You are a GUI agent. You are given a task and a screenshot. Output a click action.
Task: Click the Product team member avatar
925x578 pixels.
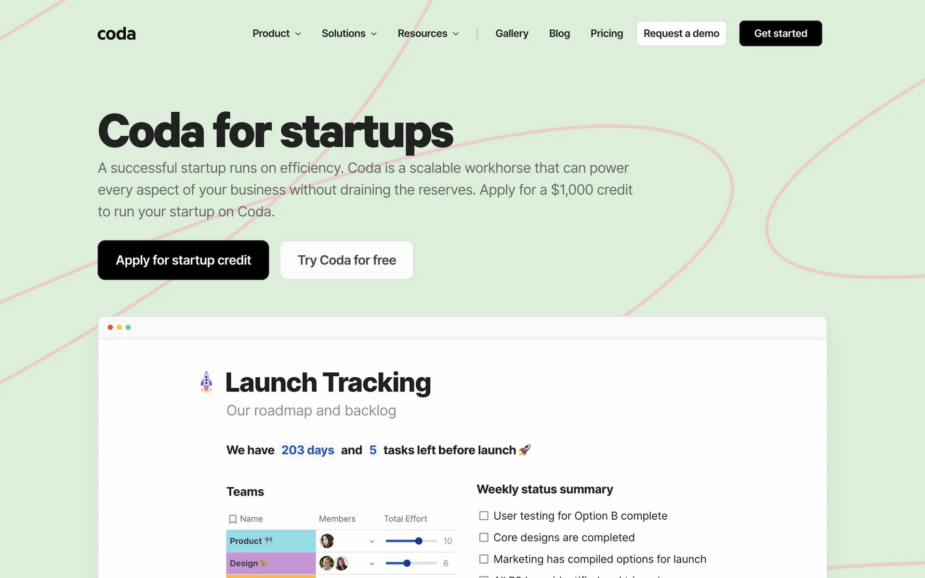coord(327,541)
